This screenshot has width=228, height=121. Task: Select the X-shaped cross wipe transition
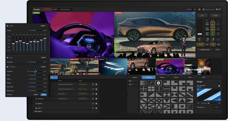point(151,100)
